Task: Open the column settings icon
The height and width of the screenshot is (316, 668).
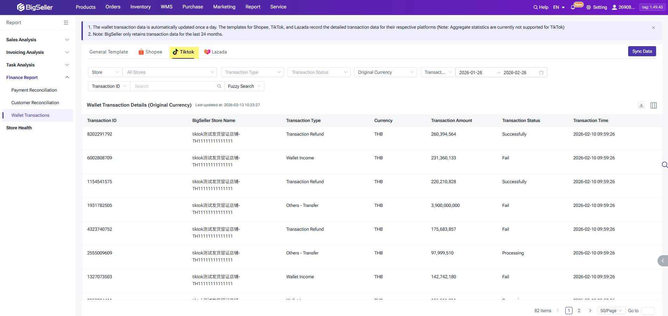Action: click(653, 105)
